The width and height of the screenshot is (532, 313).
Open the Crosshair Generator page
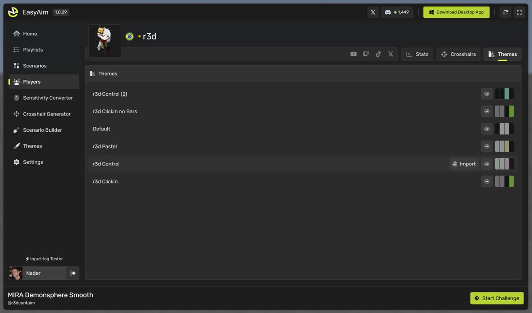pos(44,114)
